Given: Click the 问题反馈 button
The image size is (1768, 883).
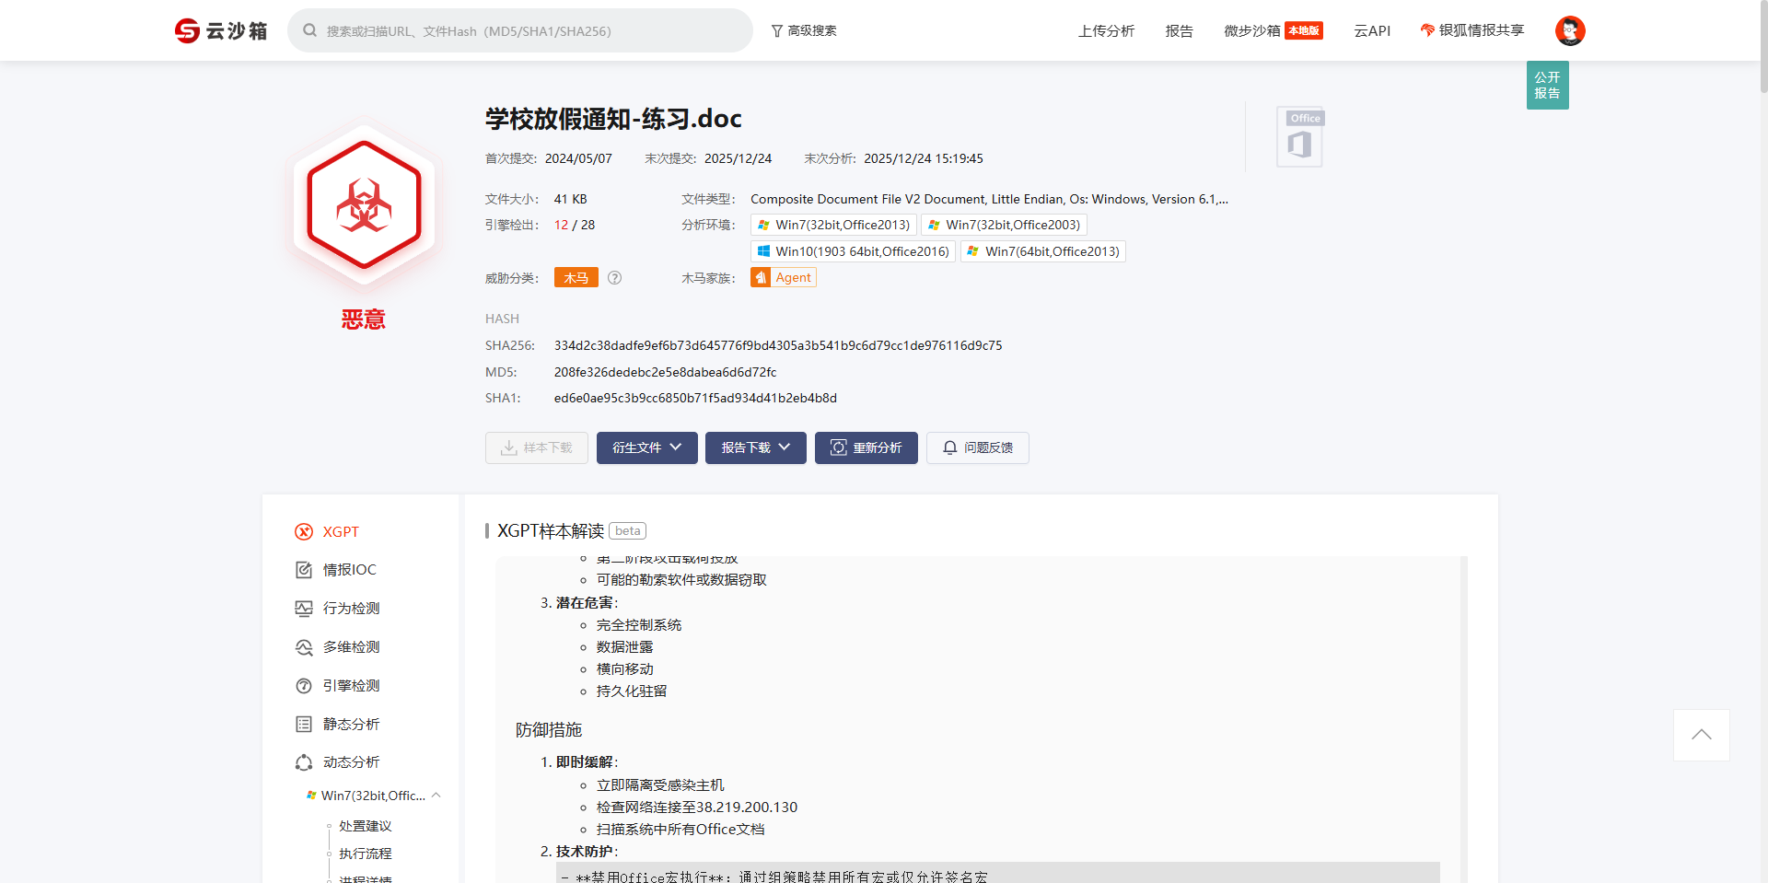Looking at the screenshot, I should click(977, 448).
